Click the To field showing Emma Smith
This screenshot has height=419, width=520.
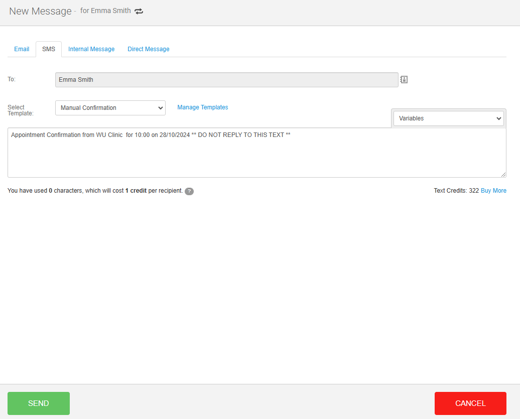(226, 80)
